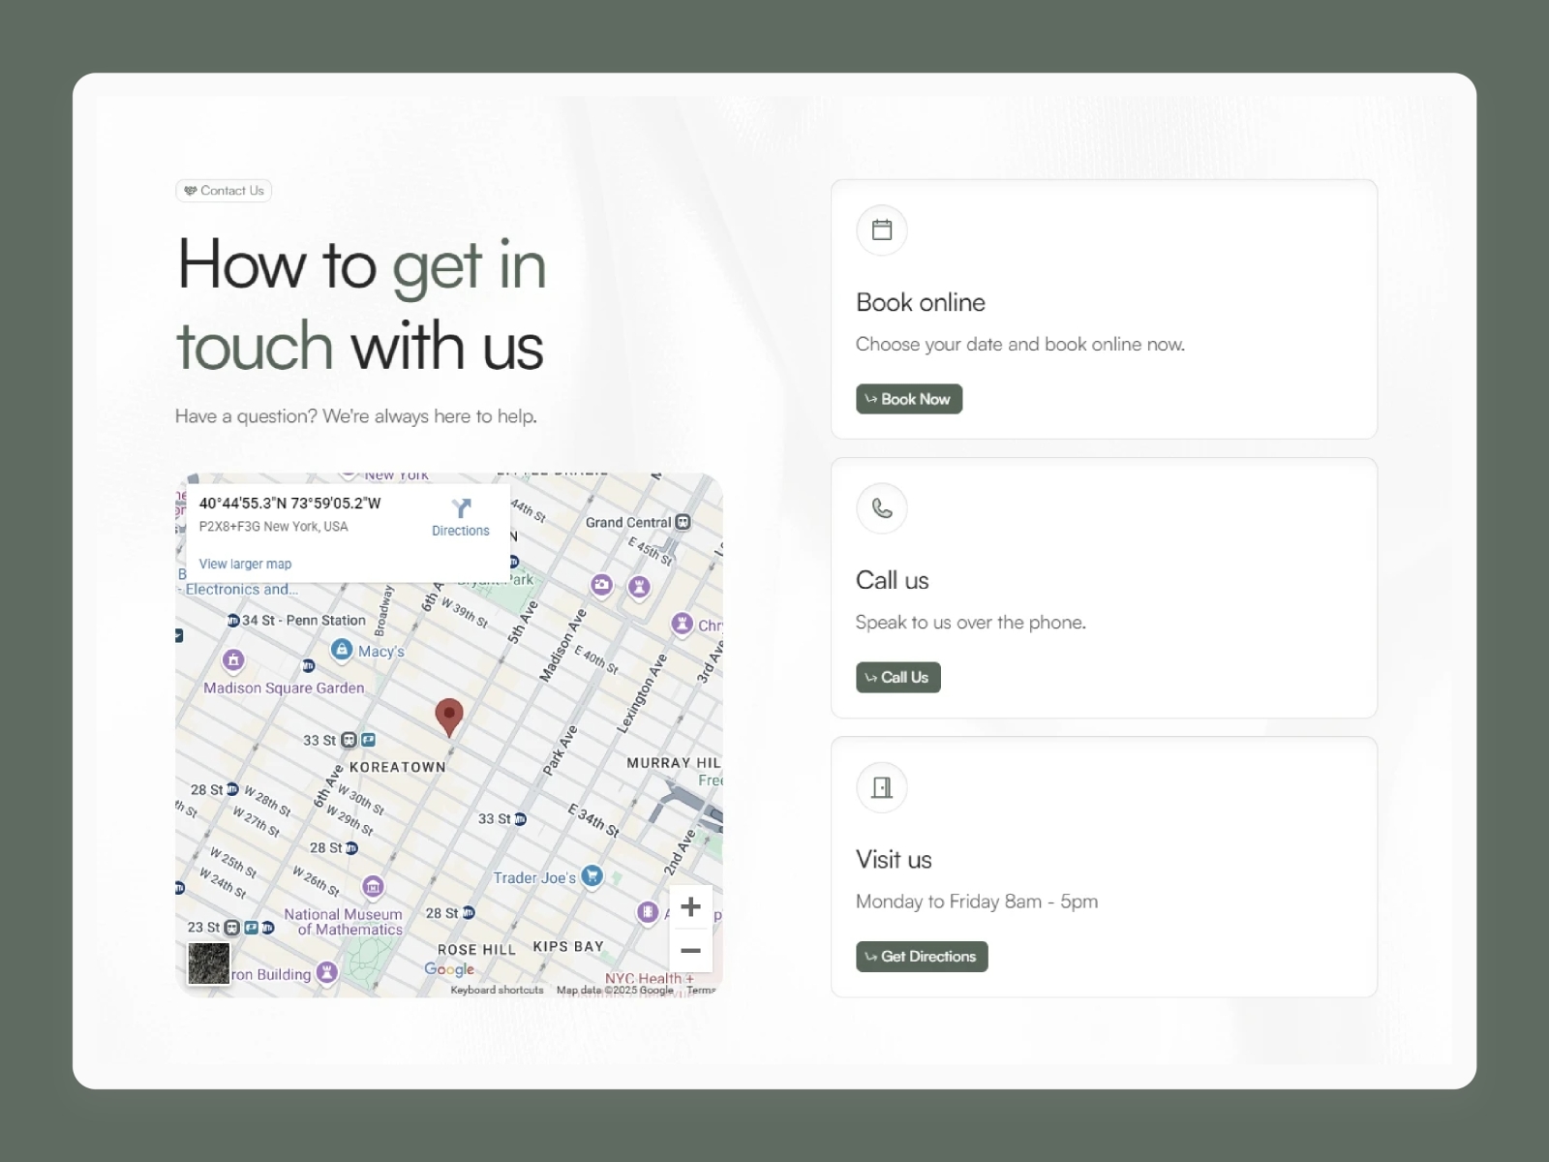Click the heart icon in the Contact Us badge
The height and width of the screenshot is (1162, 1549).
[x=190, y=191]
